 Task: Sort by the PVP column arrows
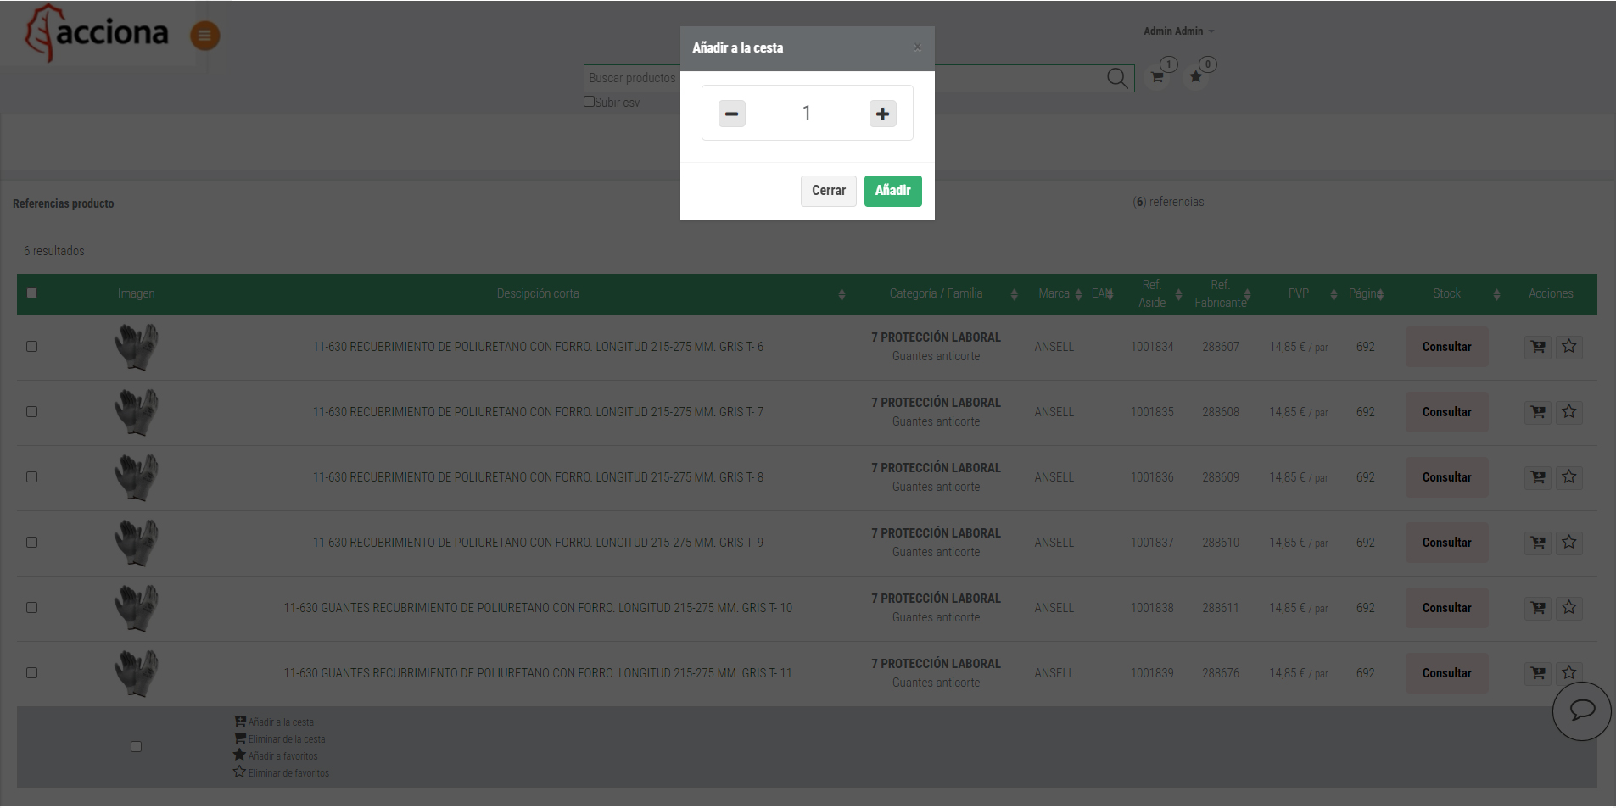click(1334, 294)
